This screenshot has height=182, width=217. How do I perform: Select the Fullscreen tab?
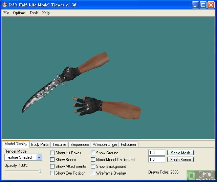click(129, 145)
